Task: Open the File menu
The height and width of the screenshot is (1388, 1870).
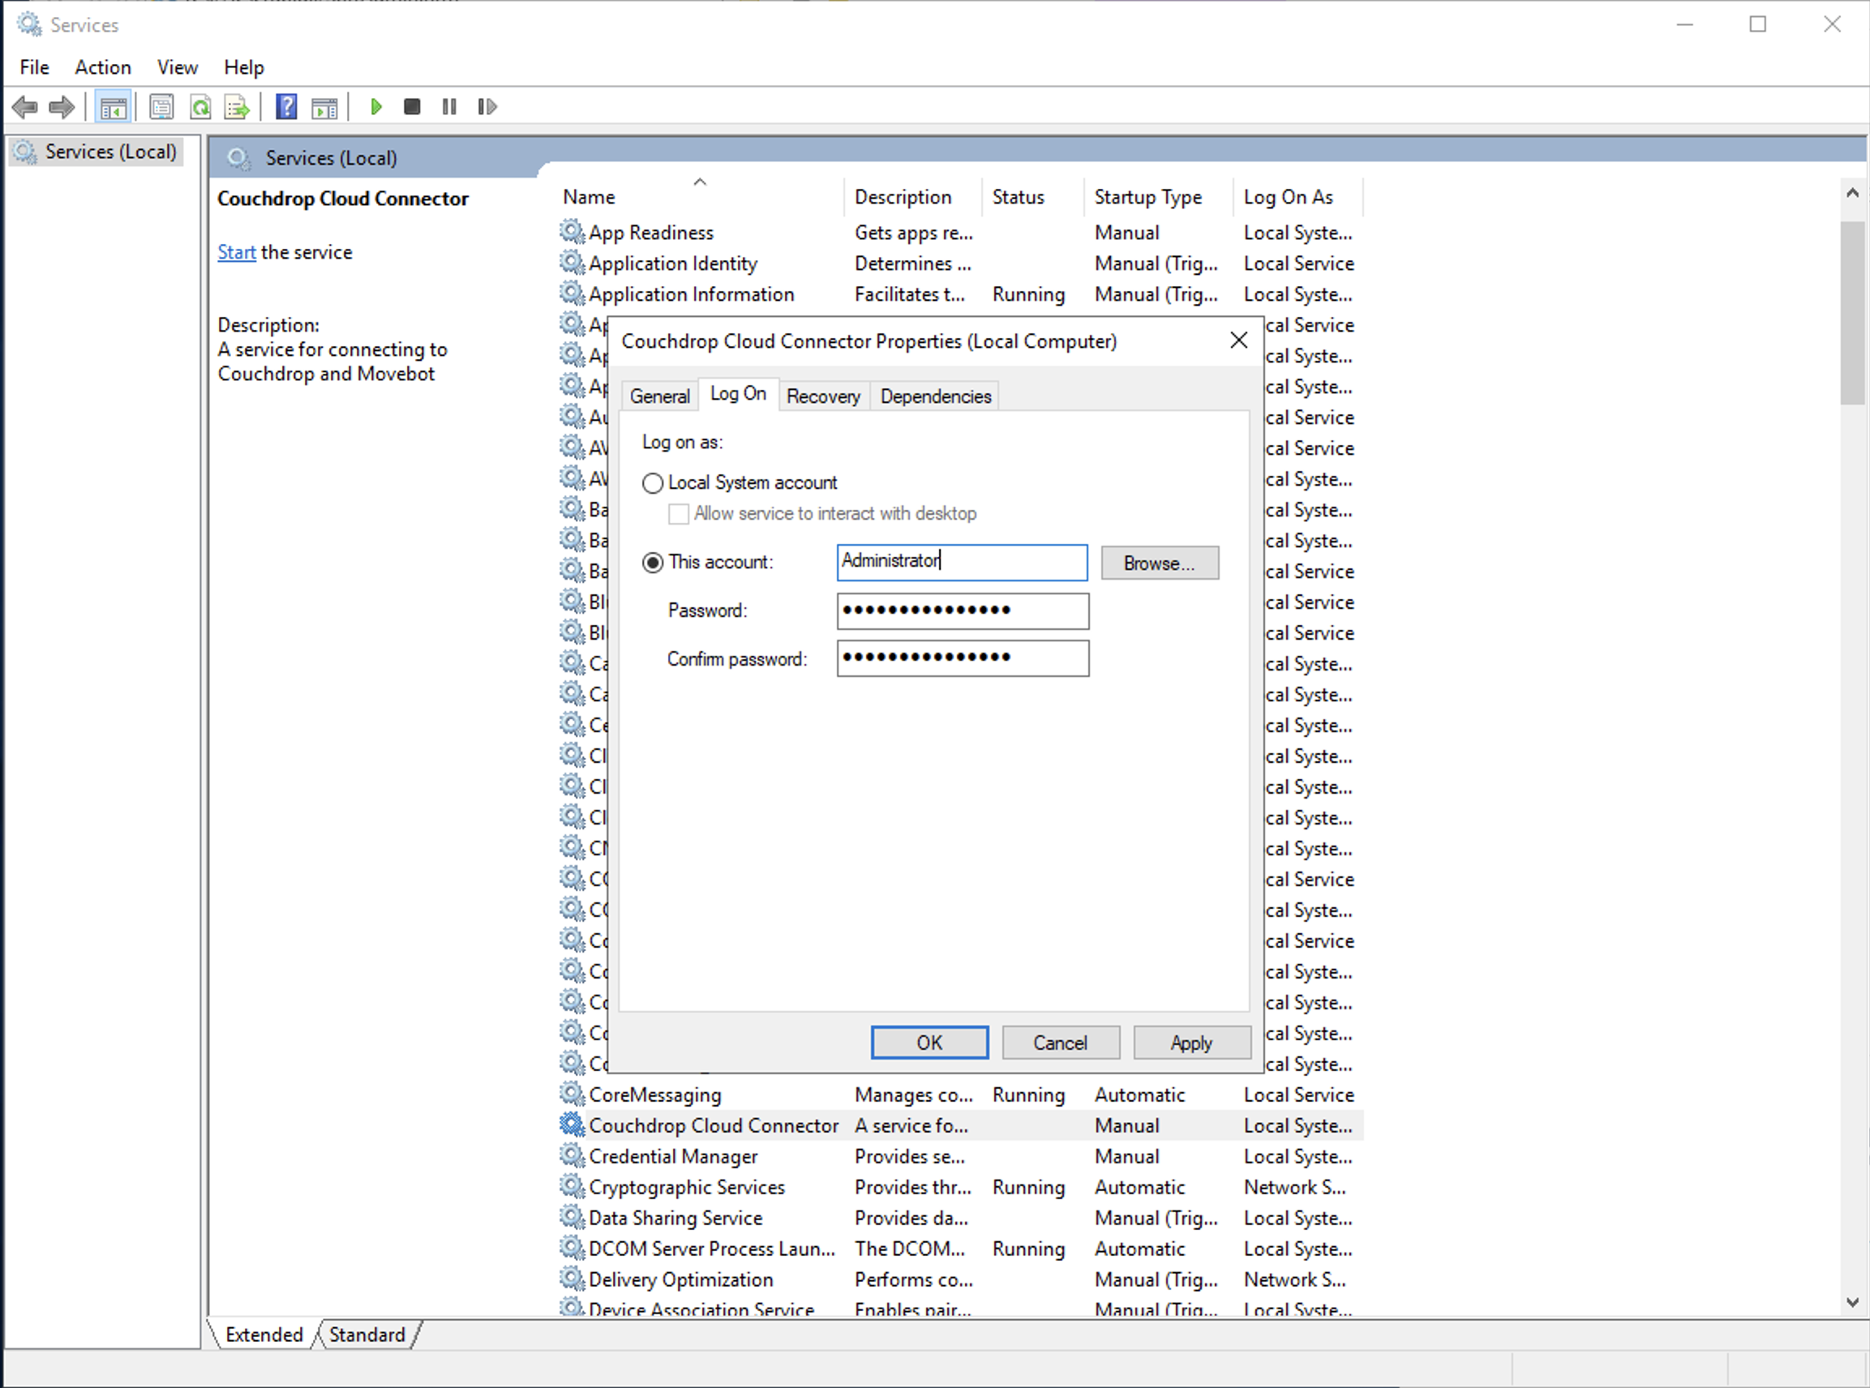Action: pos(34,67)
